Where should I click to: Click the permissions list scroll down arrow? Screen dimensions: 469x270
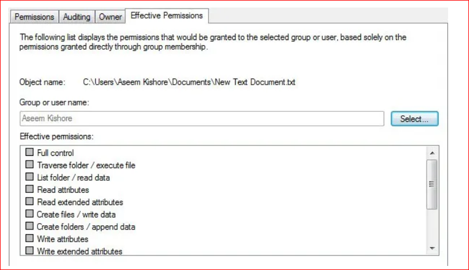[432, 248]
